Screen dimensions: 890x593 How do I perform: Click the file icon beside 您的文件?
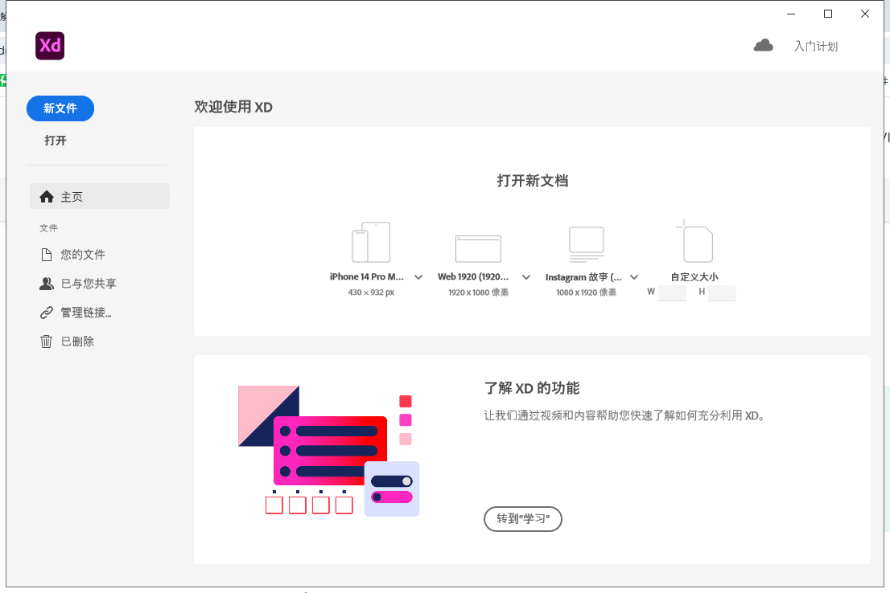[47, 255]
